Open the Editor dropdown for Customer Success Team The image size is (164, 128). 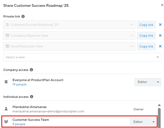[x=143, y=122]
